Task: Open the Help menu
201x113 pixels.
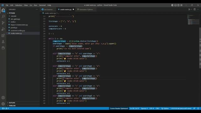Action: click(49, 5)
